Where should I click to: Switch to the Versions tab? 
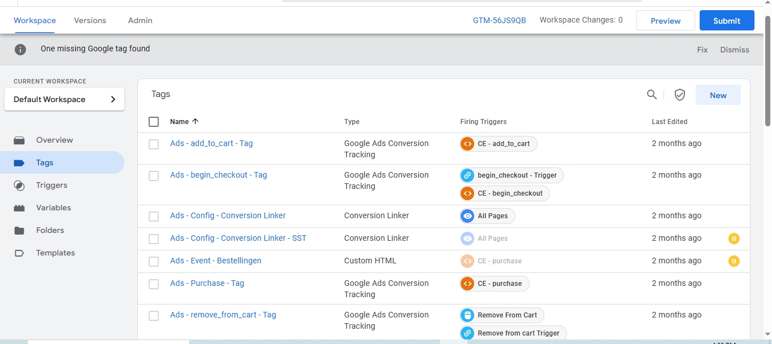(90, 20)
